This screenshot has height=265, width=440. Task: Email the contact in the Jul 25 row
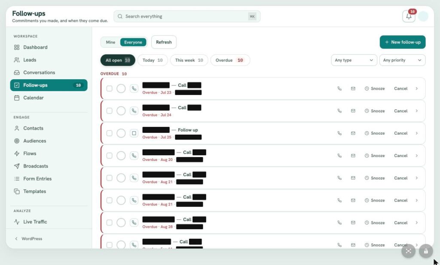click(x=353, y=133)
